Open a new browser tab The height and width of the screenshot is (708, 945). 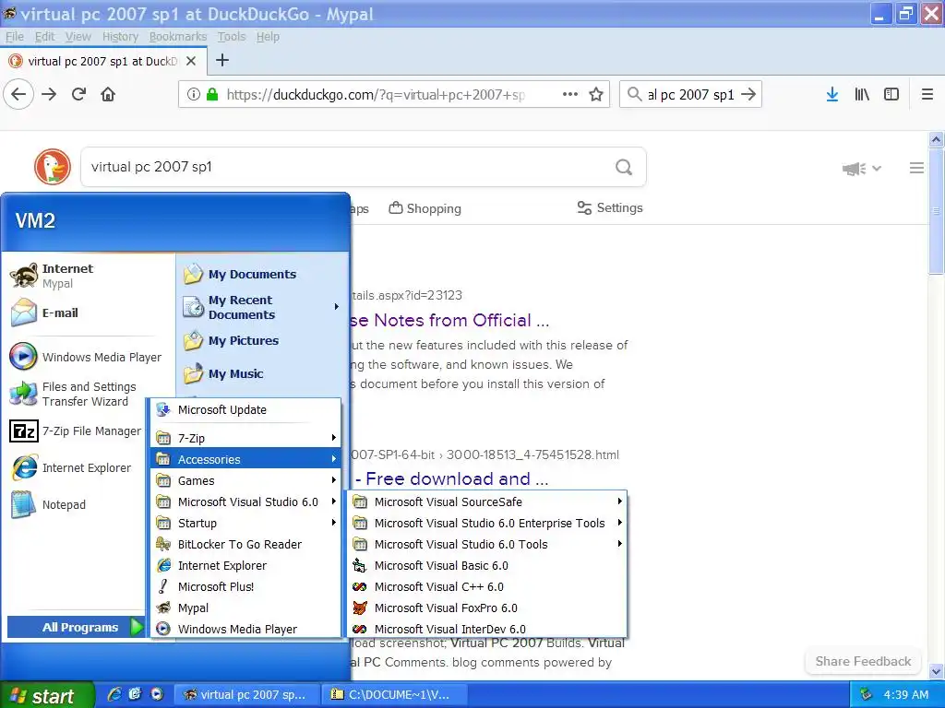[x=222, y=60]
